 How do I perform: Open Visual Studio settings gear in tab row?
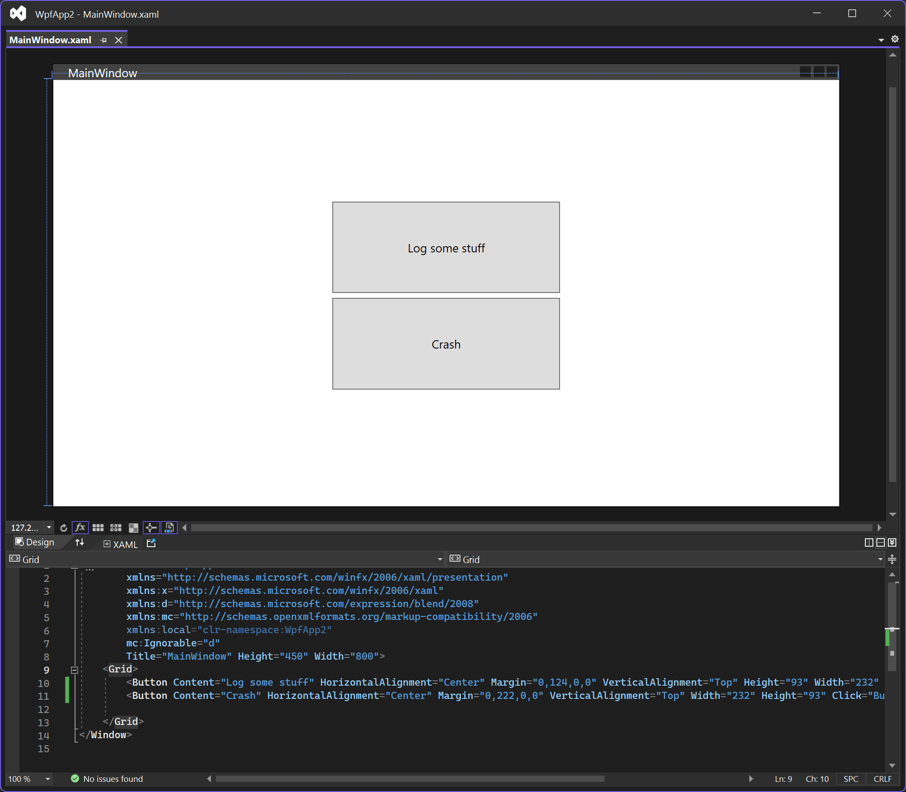(895, 39)
